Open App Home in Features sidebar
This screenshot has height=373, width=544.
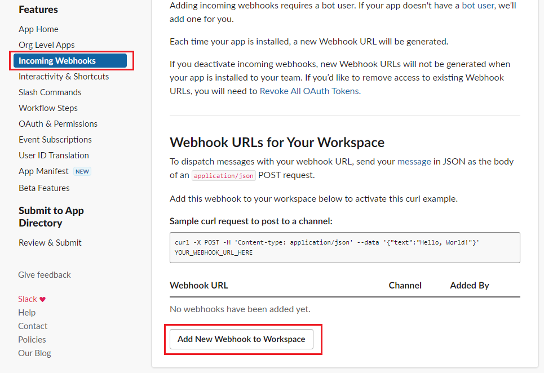pyautogui.click(x=38, y=29)
